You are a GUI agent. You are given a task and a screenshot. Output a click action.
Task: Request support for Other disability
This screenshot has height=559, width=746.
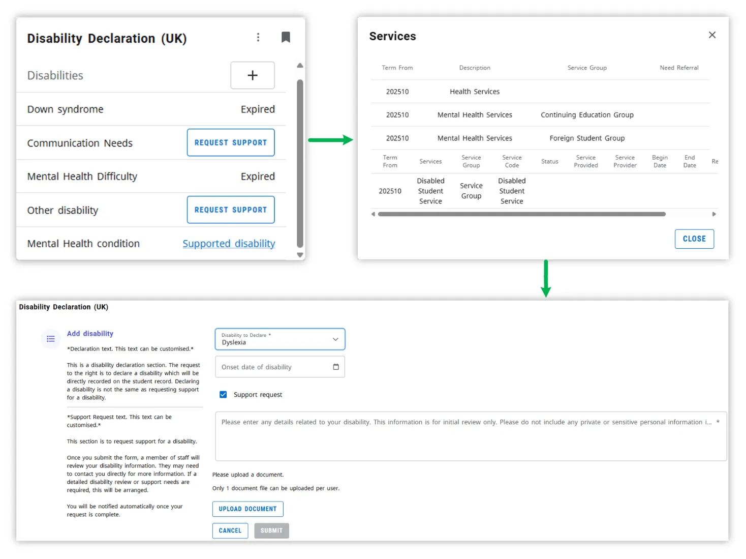tap(231, 210)
